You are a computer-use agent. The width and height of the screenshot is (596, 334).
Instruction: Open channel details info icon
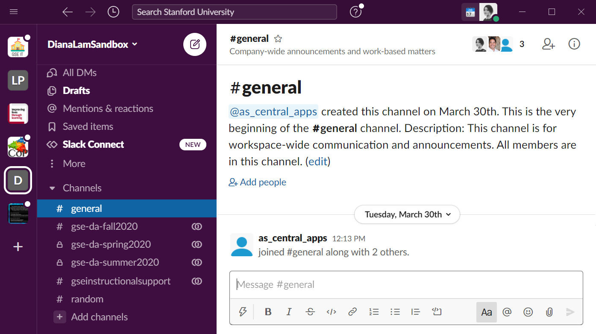574,44
